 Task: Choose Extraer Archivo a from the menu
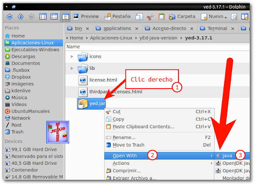point(159,178)
